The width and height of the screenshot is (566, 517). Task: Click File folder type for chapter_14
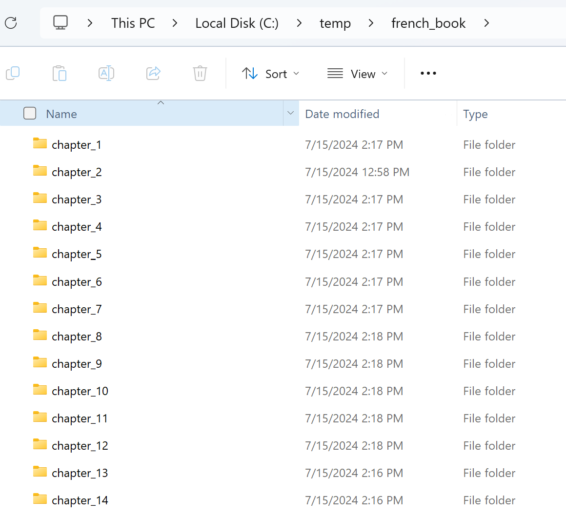click(x=489, y=501)
